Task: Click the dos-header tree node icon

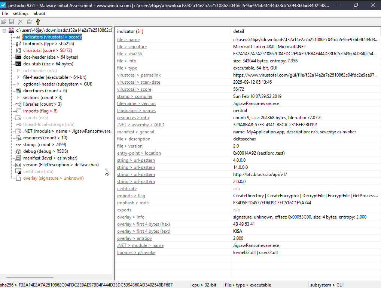Action: pyautogui.click(x=18, y=57)
